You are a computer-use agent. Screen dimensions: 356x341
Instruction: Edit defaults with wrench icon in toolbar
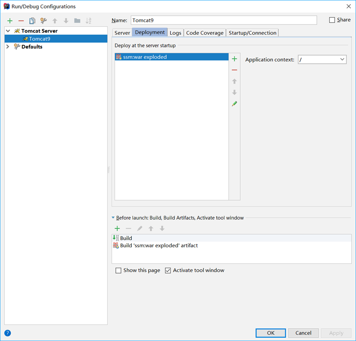tap(43, 21)
